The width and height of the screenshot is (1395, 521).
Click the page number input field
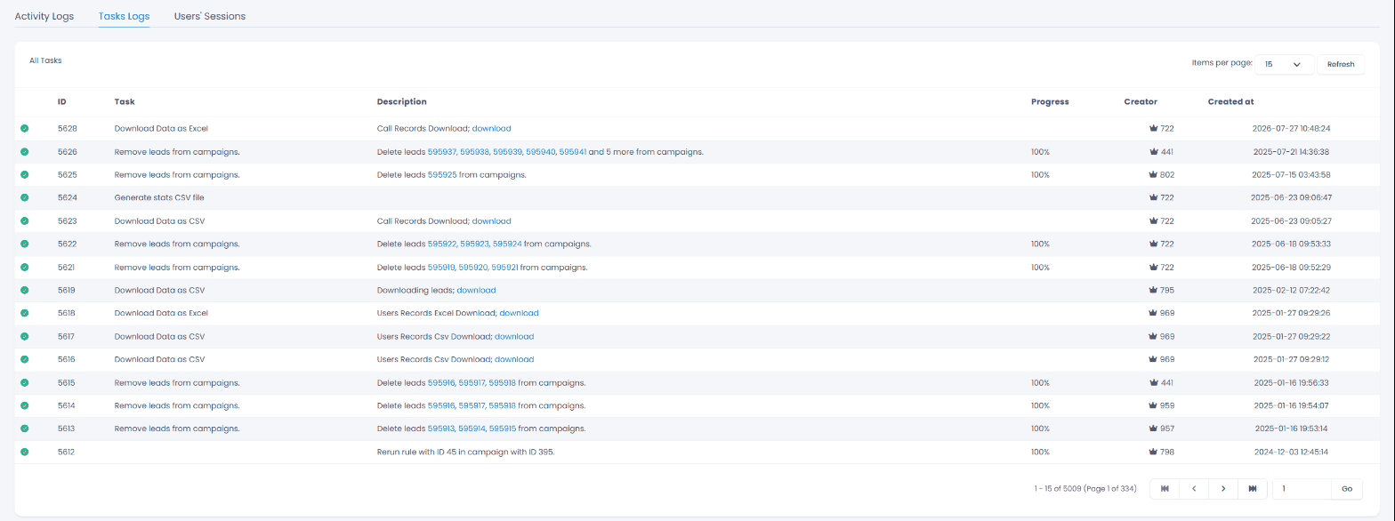tap(1302, 488)
